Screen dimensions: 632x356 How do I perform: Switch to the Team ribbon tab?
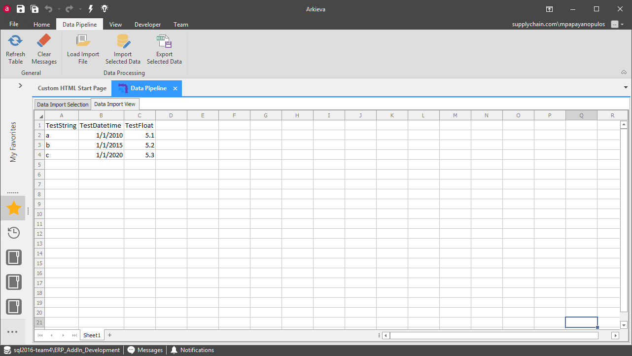pos(181,24)
